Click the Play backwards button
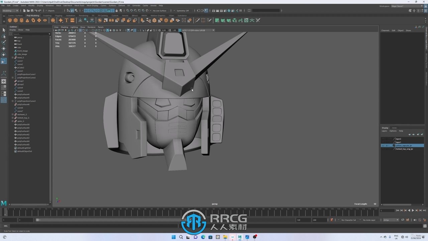428x241 pixels. point(409,211)
